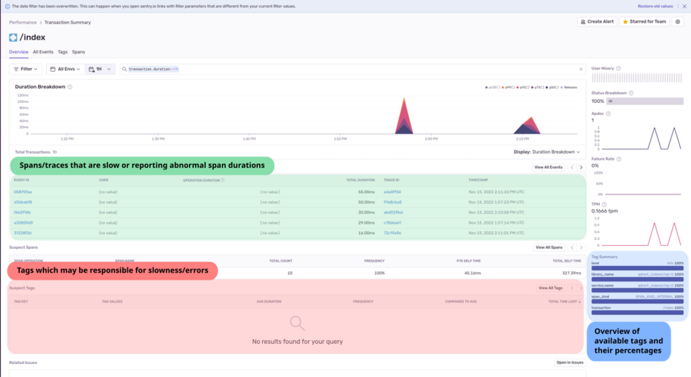
Task: Open the User Misery help icon
Action: click(618, 68)
